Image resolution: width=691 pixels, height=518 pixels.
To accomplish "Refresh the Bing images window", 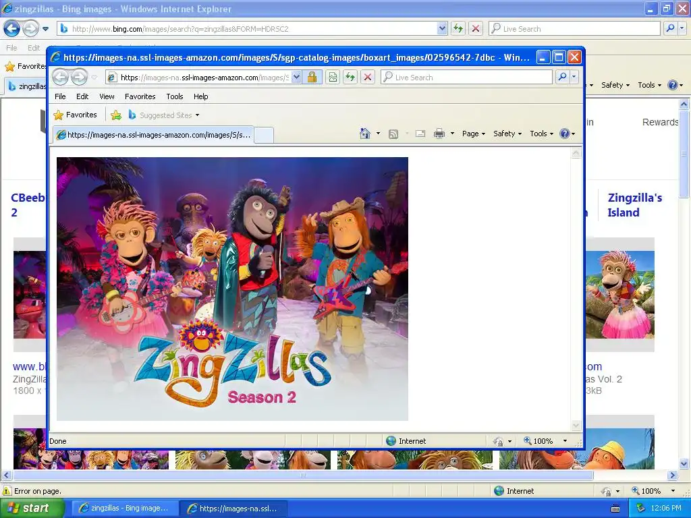I will coord(458,28).
